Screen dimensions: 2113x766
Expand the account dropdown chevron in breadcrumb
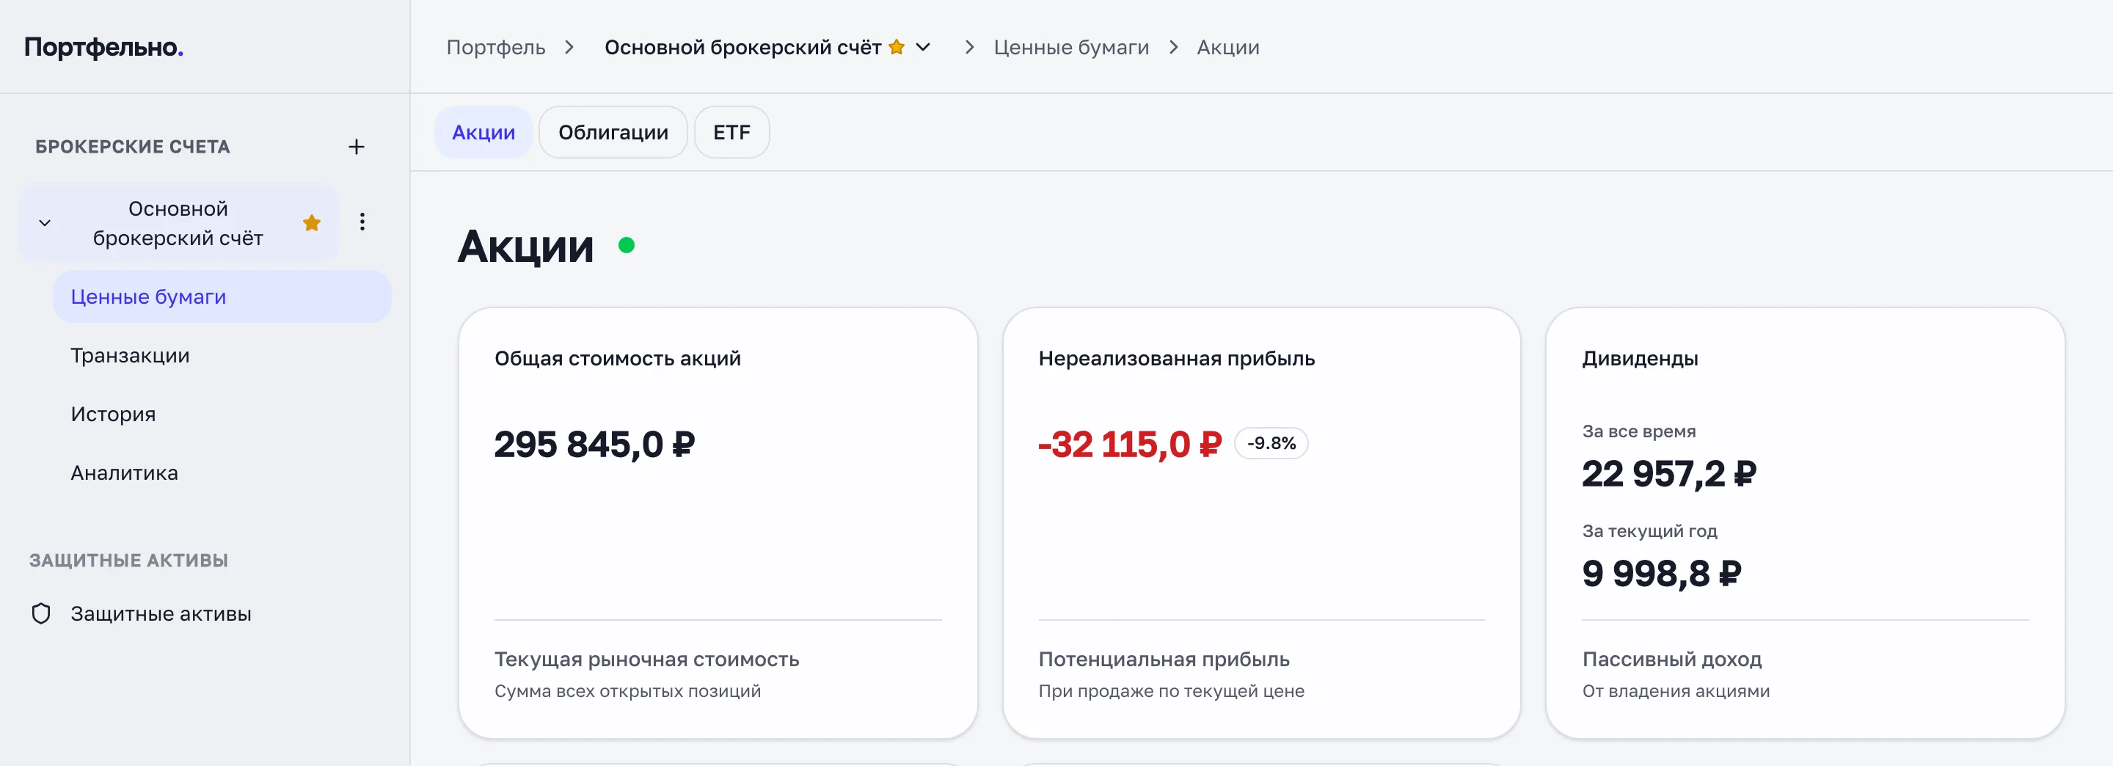pos(923,48)
